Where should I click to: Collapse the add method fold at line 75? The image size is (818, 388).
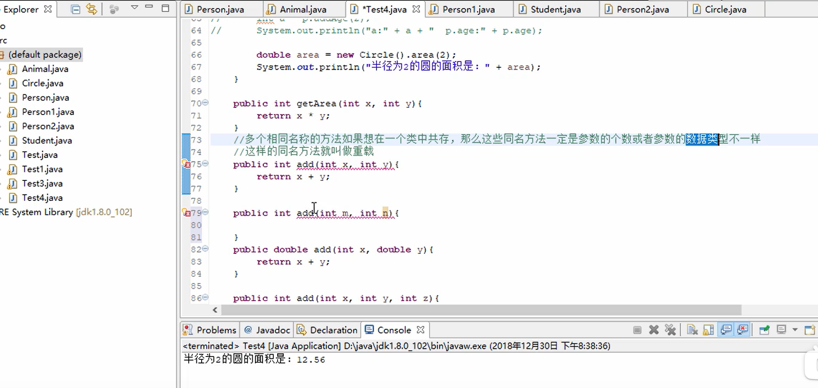coord(205,163)
